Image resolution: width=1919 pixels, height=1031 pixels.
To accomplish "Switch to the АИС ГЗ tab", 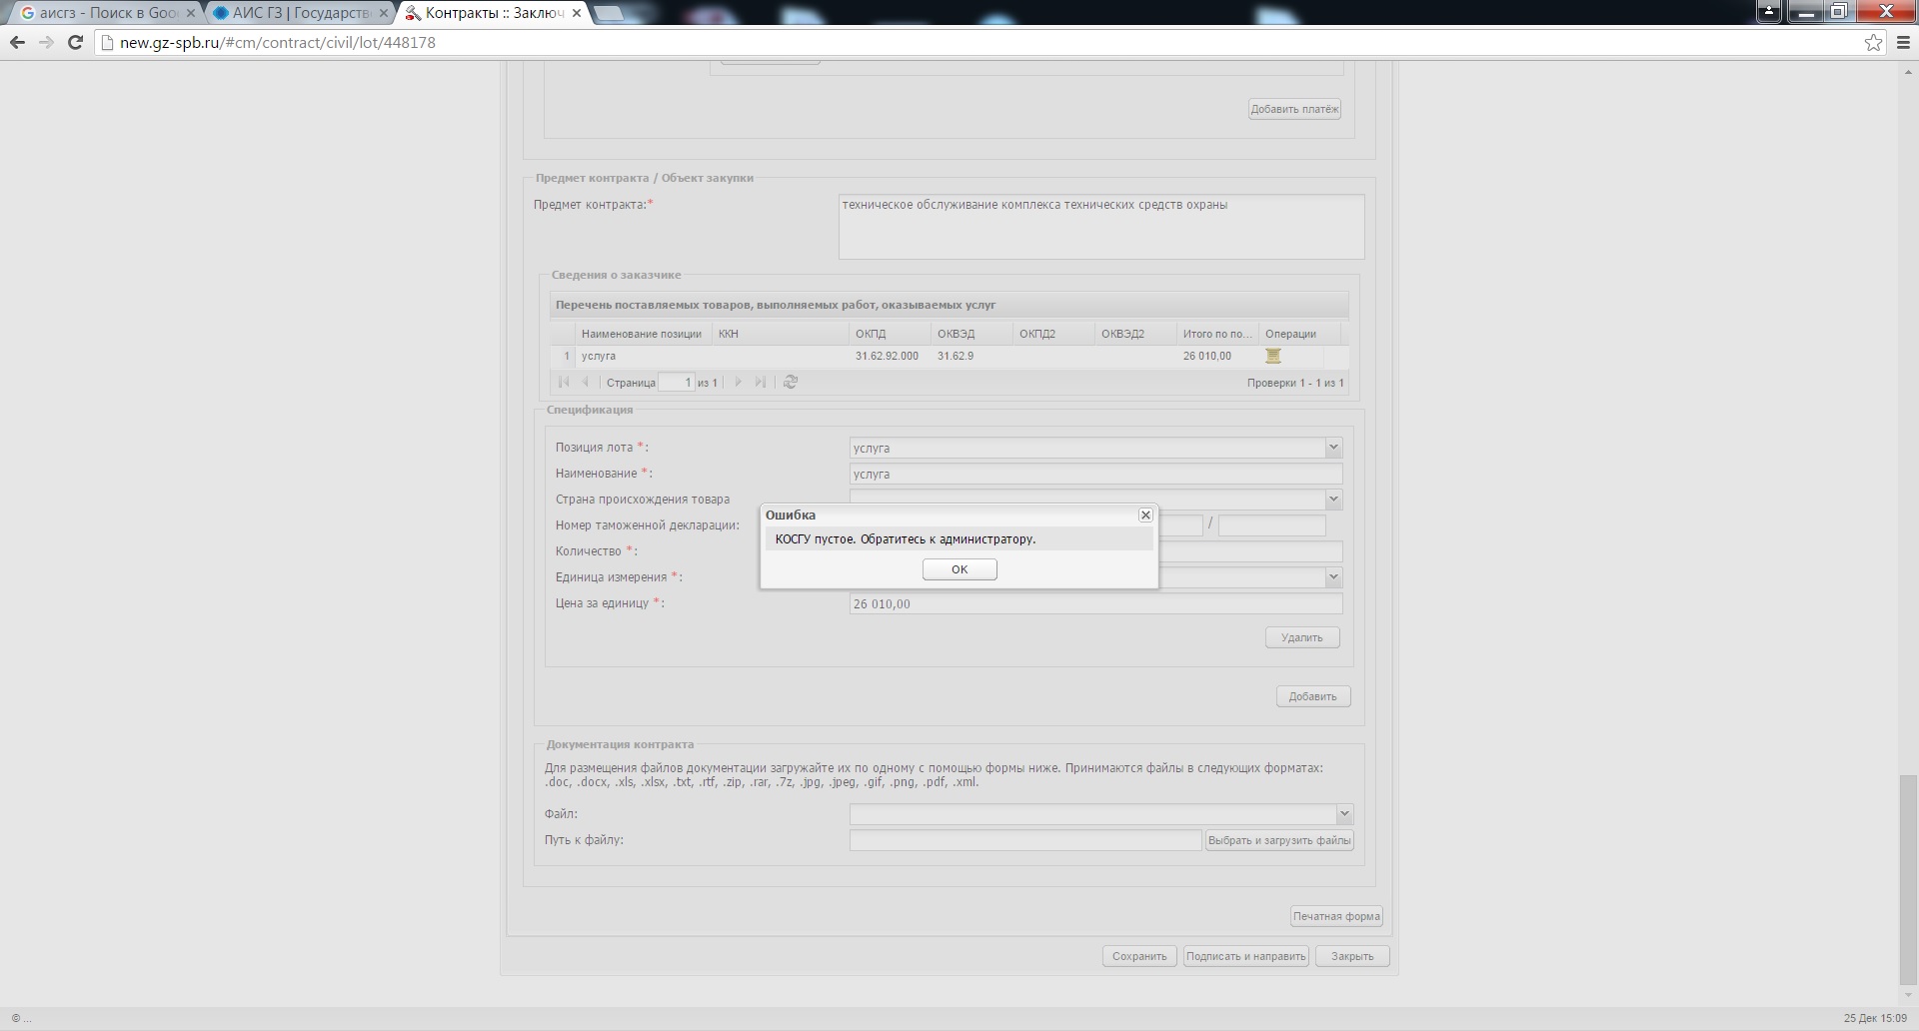I will tap(300, 13).
